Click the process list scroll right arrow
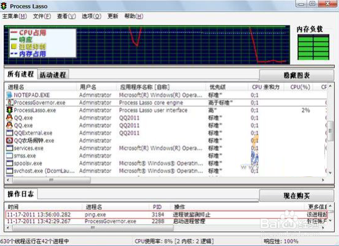The width and height of the screenshot is (339, 246). point(323,180)
